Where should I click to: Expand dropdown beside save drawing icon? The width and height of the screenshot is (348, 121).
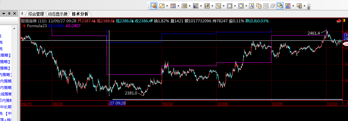click(x=305, y=6)
